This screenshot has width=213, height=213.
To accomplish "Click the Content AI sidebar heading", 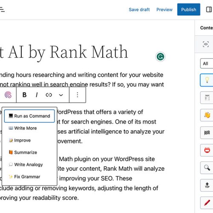I will [207, 28].
